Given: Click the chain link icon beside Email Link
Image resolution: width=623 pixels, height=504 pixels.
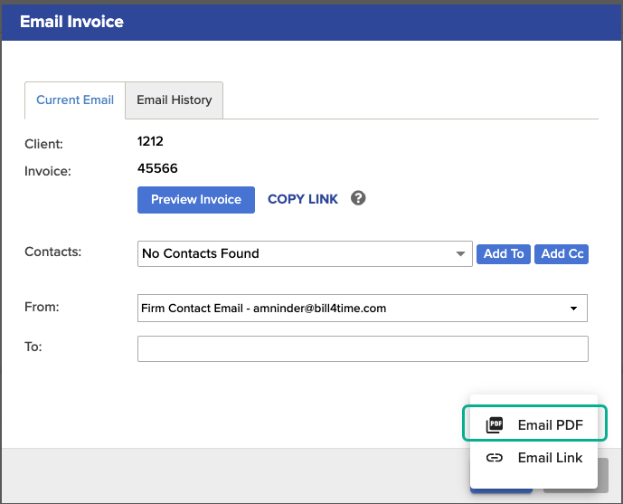Looking at the screenshot, I should click(495, 458).
